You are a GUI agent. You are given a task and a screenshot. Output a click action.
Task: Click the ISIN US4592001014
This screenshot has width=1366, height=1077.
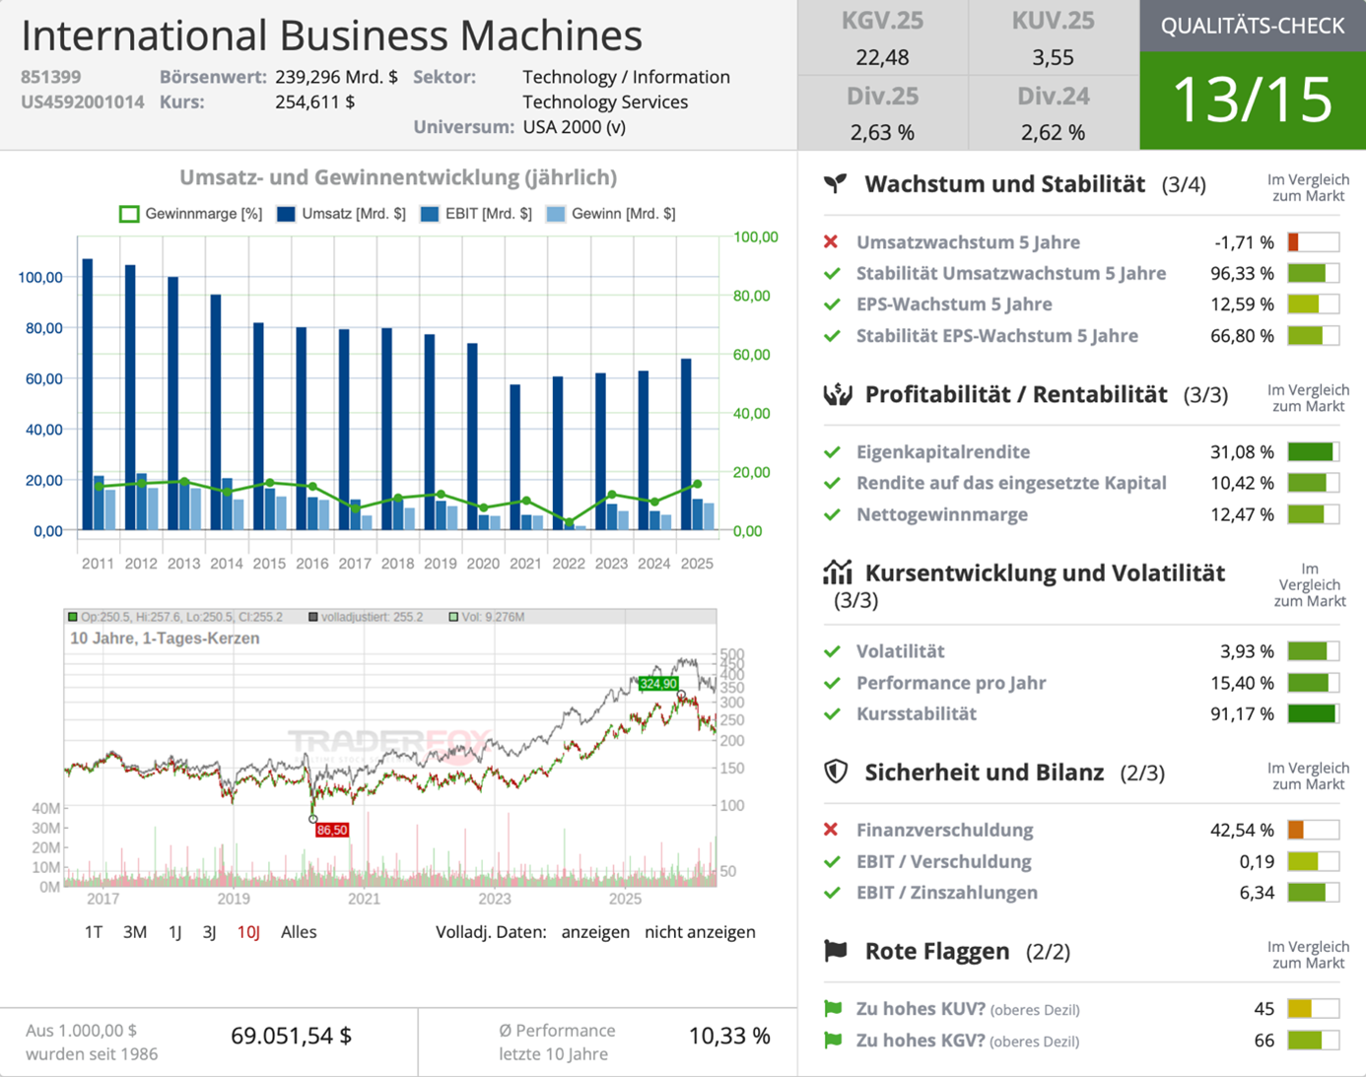83,101
